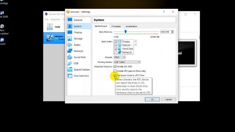
Task: Select System label in settings sidebar
Action: pos(77,26)
